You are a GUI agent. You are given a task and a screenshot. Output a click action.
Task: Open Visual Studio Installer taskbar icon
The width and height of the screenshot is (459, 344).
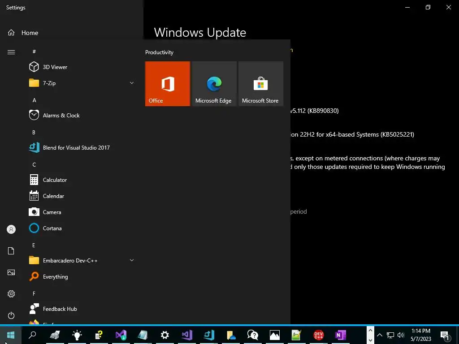pos(121,335)
